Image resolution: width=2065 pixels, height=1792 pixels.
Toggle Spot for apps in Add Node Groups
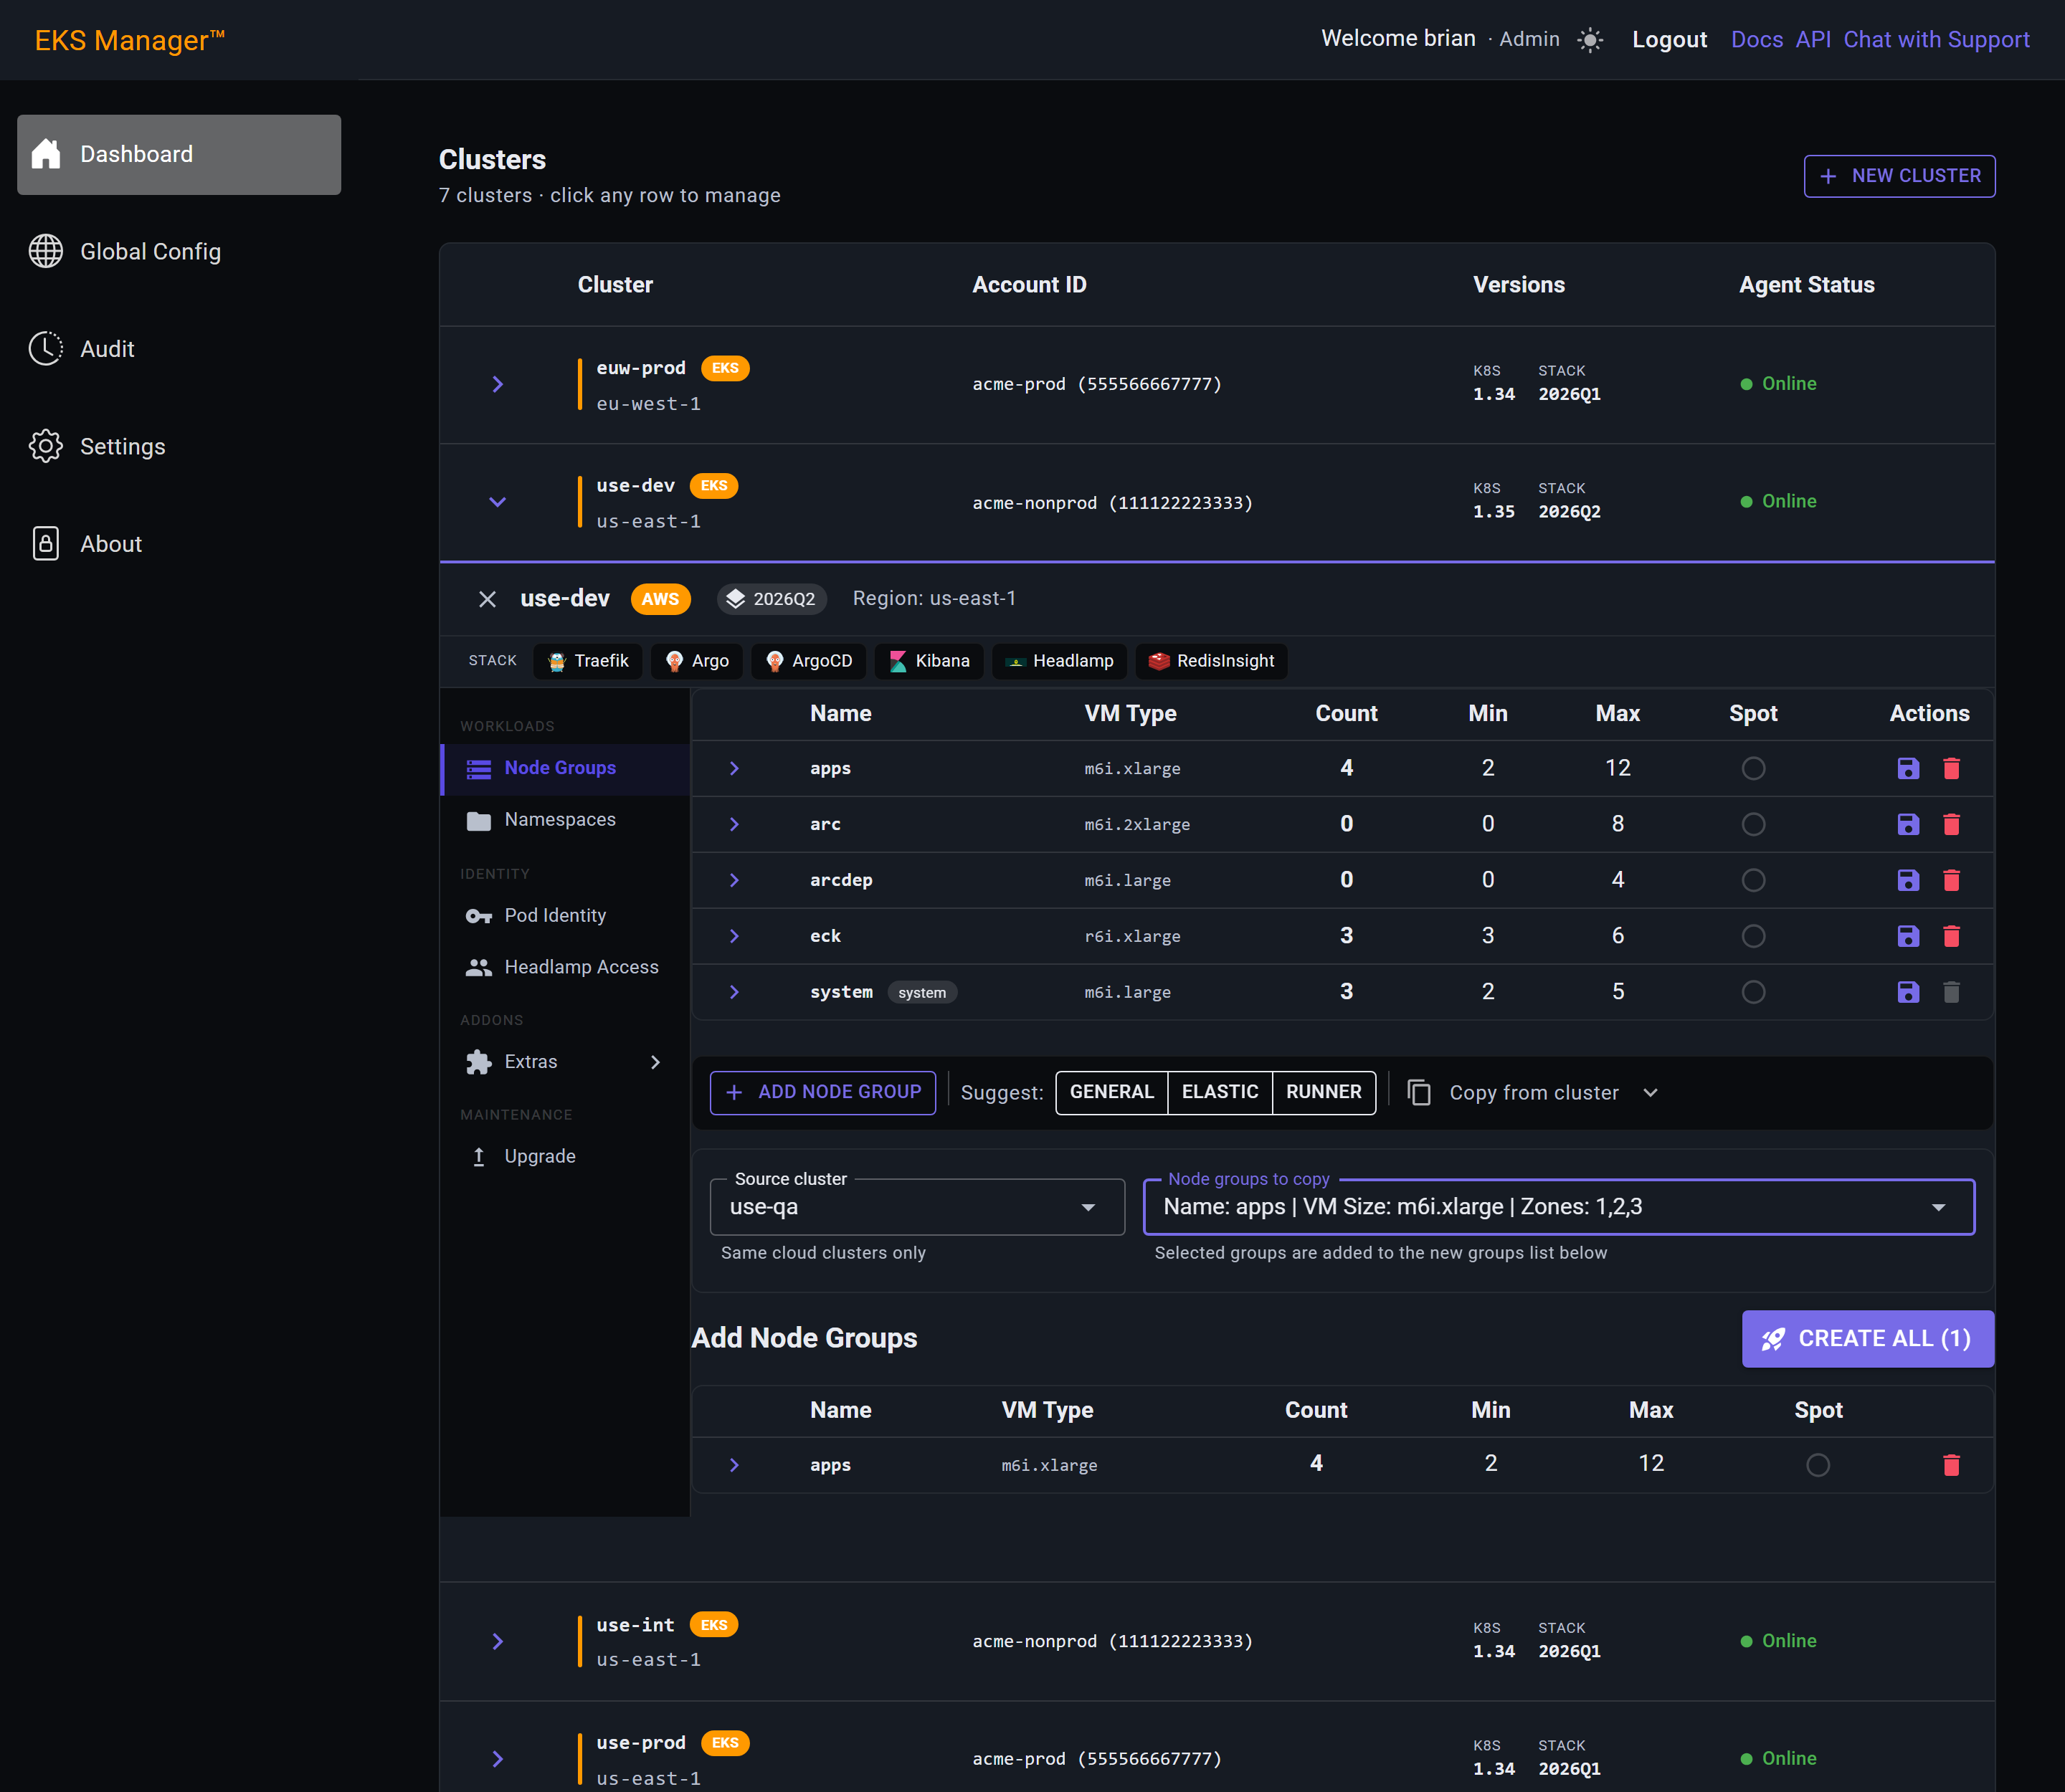click(x=1818, y=1465)
